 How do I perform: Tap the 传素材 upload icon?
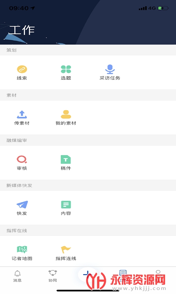coord(22,114)
